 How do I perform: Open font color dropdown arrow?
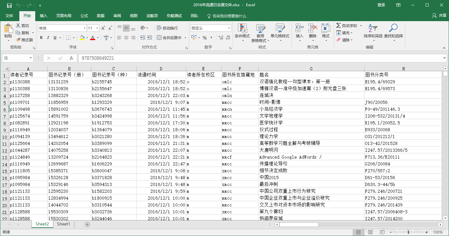(98, 38)
